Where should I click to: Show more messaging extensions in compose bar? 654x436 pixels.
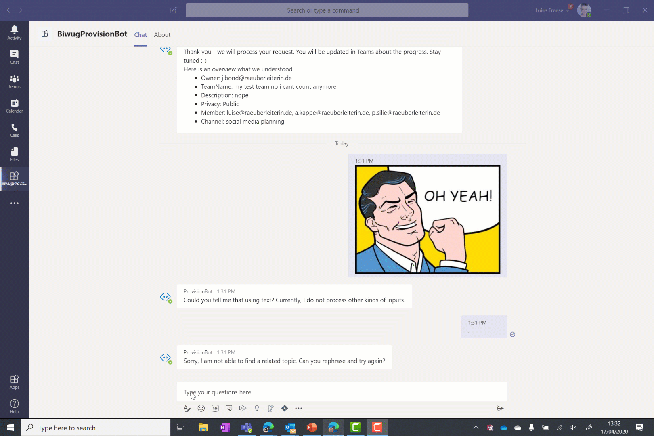(x=298, y=408)
